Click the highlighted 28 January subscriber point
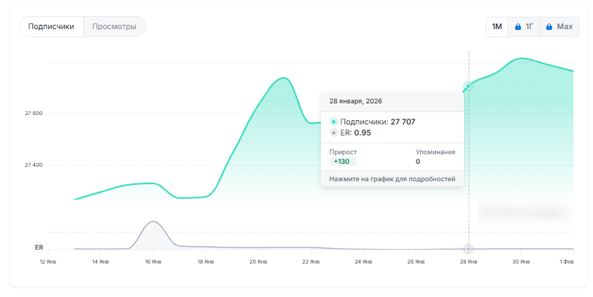The width and height of the screenshot is (593, 297). 468,87
